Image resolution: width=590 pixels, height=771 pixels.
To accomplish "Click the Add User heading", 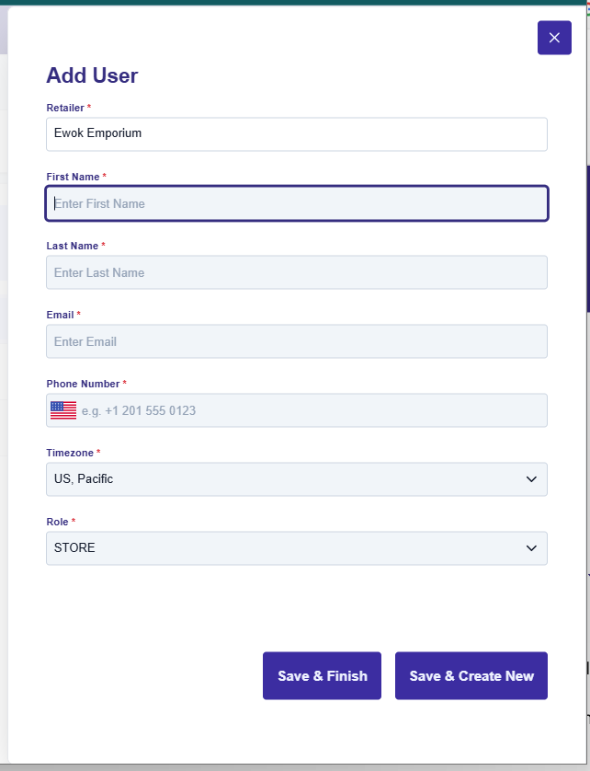I will coord(92,75).
